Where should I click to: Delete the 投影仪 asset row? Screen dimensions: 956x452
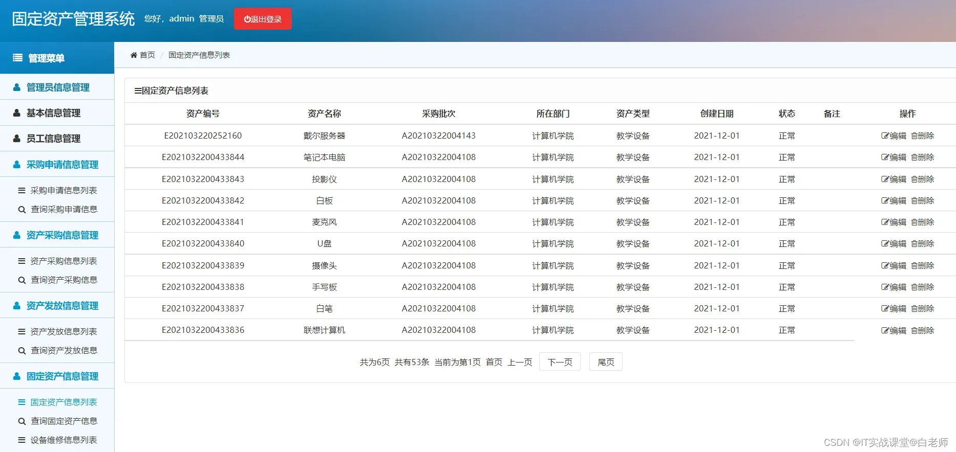(x=923, y=179)
